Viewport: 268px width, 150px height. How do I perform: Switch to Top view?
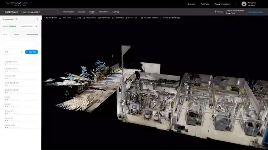click(78, 18)
